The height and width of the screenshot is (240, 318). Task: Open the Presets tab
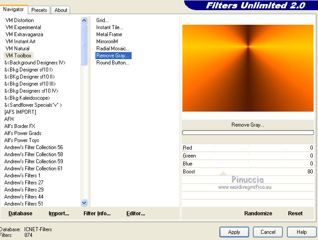39,10
